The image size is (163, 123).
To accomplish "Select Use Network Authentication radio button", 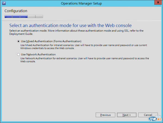I will tap(18, 54).
